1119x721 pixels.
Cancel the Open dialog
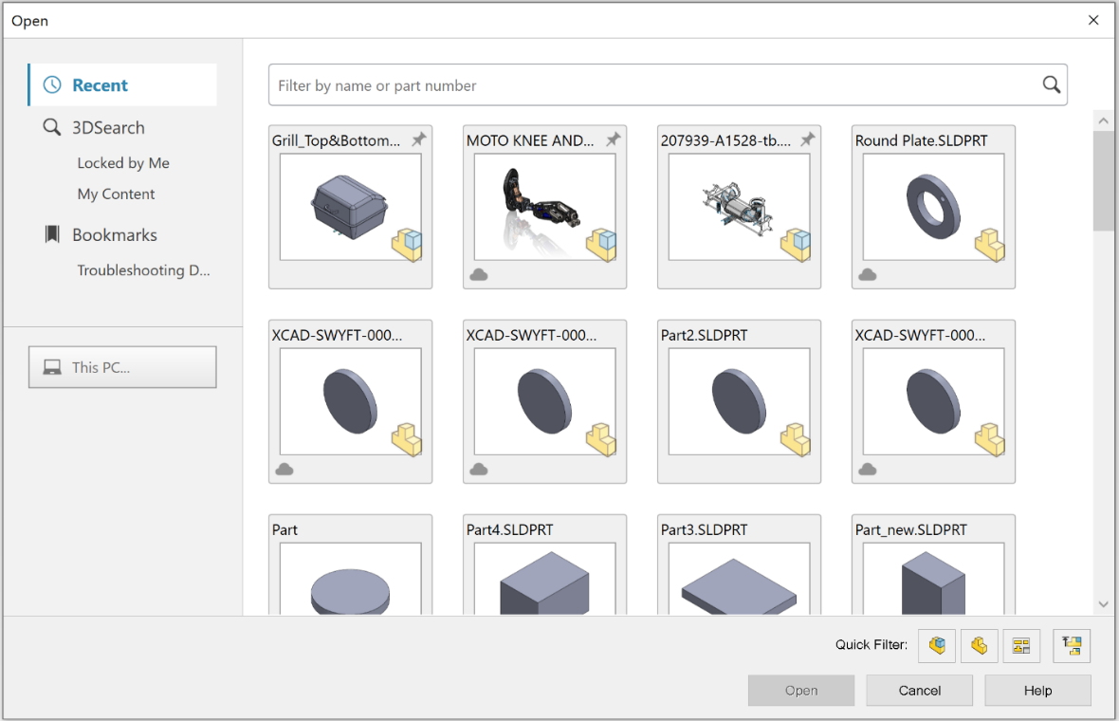pyautogui.click(x=919, y=691)
